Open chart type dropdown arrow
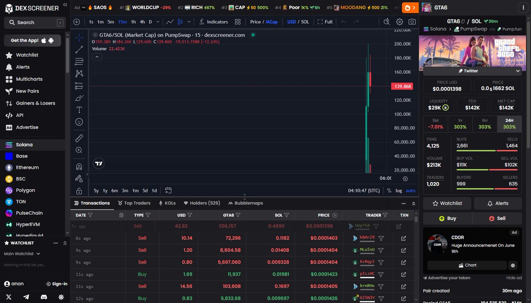Viewport: 531px width, 303px height. point(189,22)
